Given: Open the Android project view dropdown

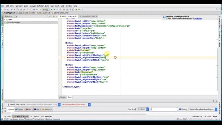Looking at the screenshot, I should (x=11, y=16).
